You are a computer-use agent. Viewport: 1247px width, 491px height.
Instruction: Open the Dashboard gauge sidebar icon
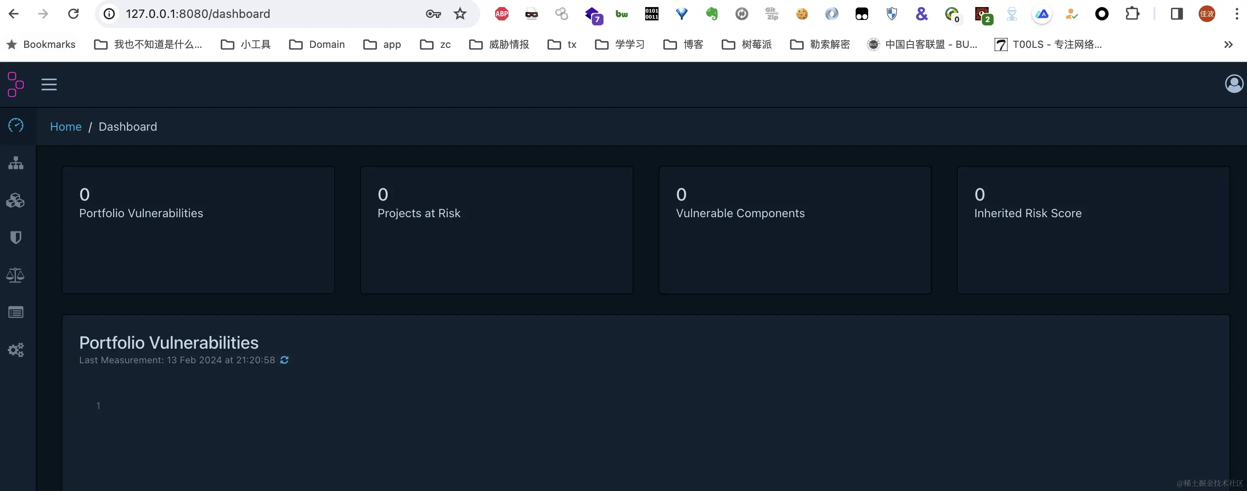(x=16, y=125)
